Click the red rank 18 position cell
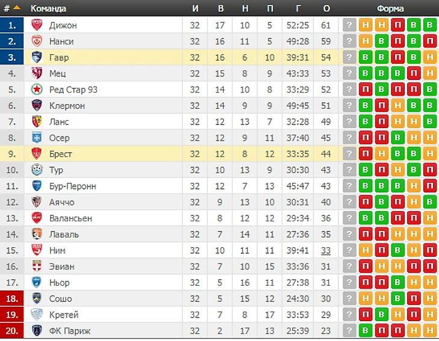439x341 pixels. [x=12, y=299]
